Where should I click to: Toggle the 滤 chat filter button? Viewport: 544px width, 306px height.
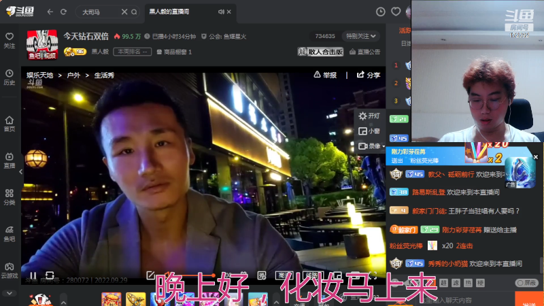coord(456,283)
